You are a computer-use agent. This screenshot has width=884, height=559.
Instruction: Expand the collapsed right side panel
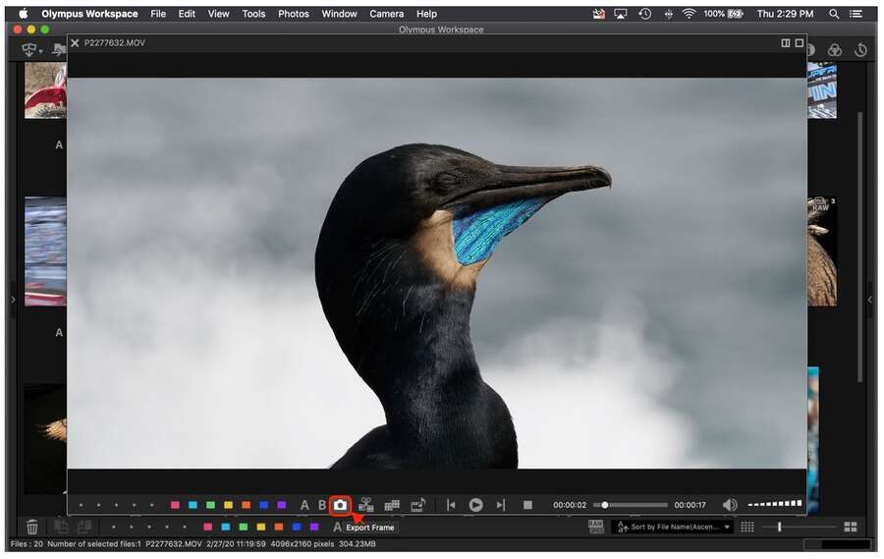(870, 299)
